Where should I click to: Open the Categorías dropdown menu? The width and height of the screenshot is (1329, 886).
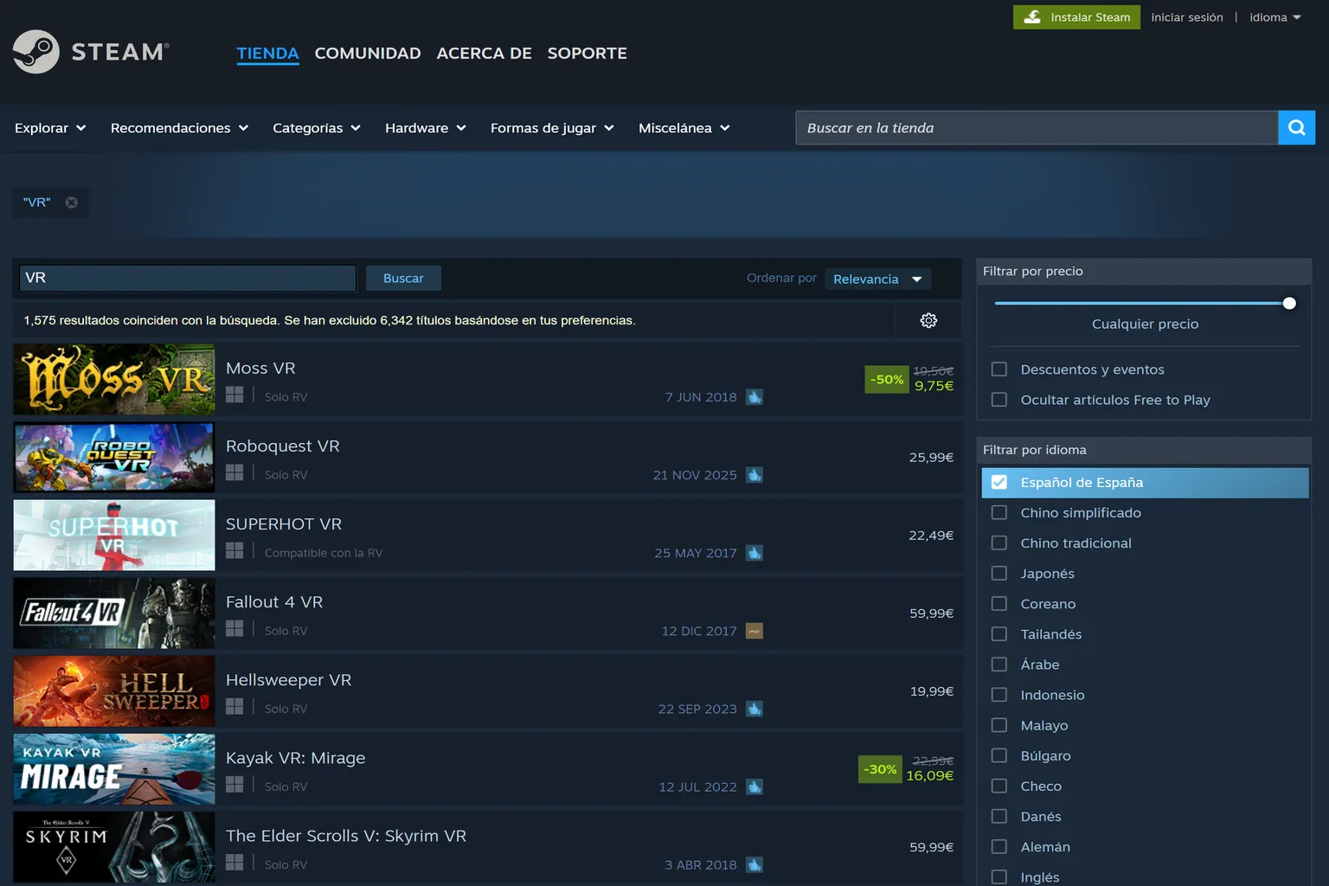(317, 128)
